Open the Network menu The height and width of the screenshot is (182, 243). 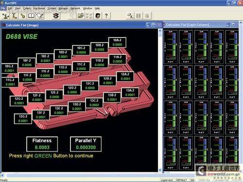click(x=75, y=8)
